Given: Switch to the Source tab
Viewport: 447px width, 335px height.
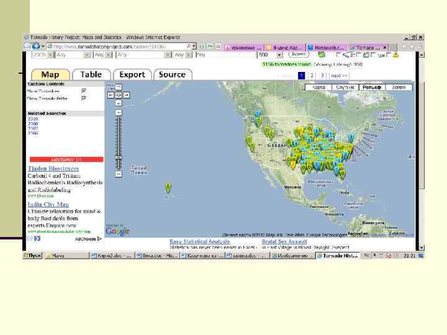Looking at the screenshot, I should click(173, 74).
